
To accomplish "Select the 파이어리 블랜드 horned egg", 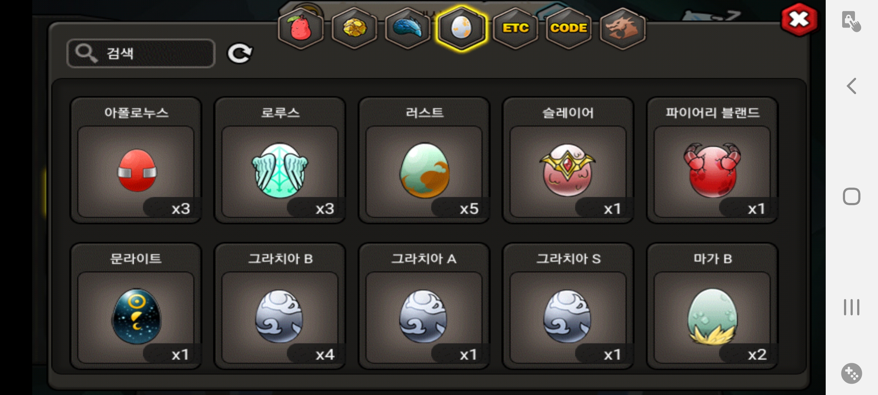I will tap(712, 160).
